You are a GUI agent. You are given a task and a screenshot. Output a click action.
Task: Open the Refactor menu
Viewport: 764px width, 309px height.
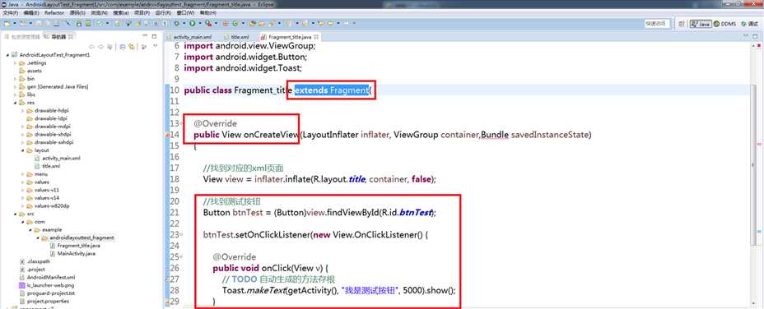pos(54,12)
